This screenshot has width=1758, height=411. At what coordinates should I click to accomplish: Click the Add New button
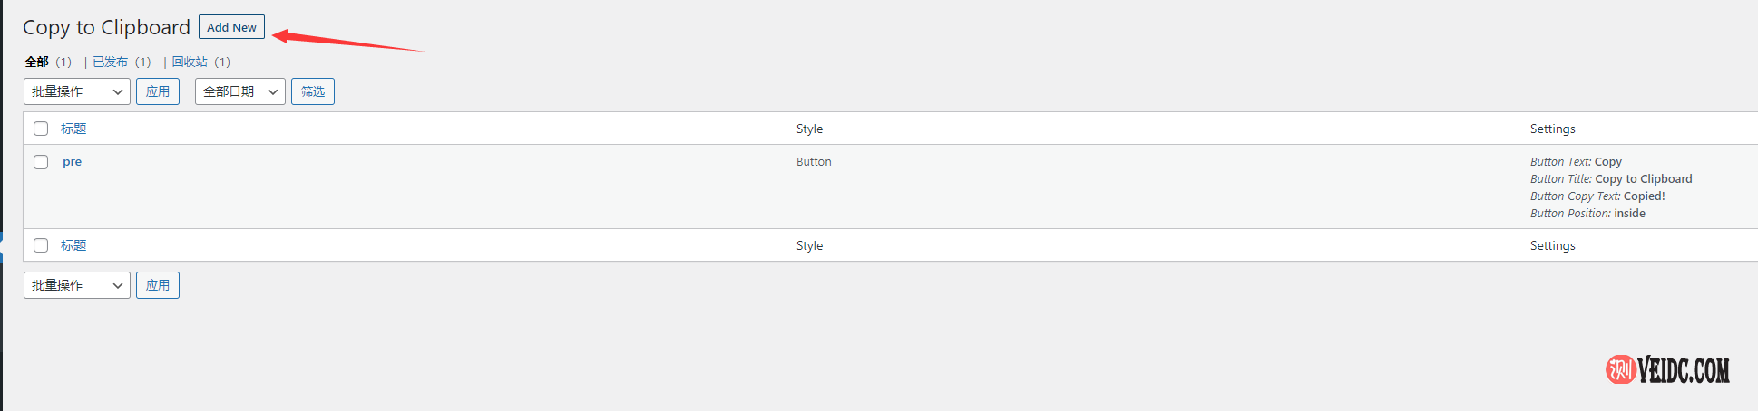(231, 27)
